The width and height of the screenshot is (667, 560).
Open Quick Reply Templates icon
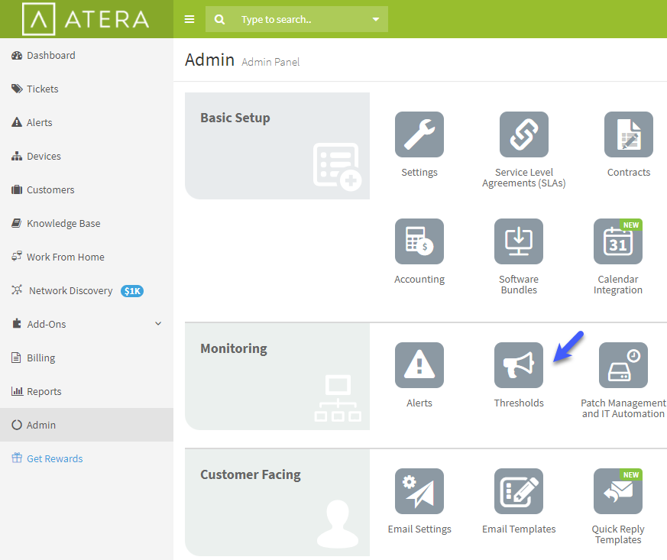(617, 491)
